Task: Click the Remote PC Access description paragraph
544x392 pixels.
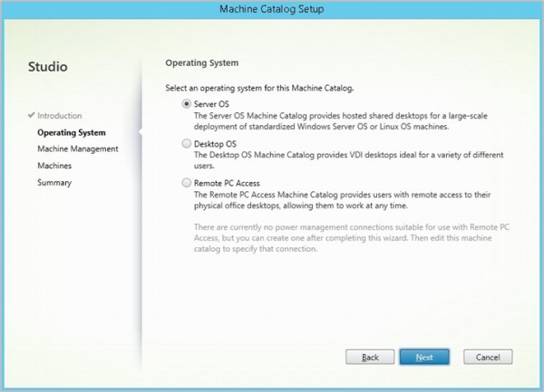Action: pyautogui.click(x=335, y=199)
